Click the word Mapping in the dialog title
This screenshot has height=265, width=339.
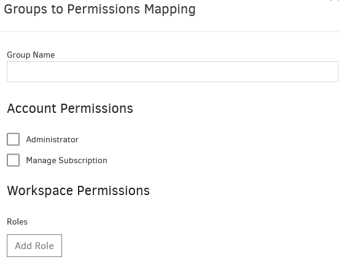pos(169,10)
